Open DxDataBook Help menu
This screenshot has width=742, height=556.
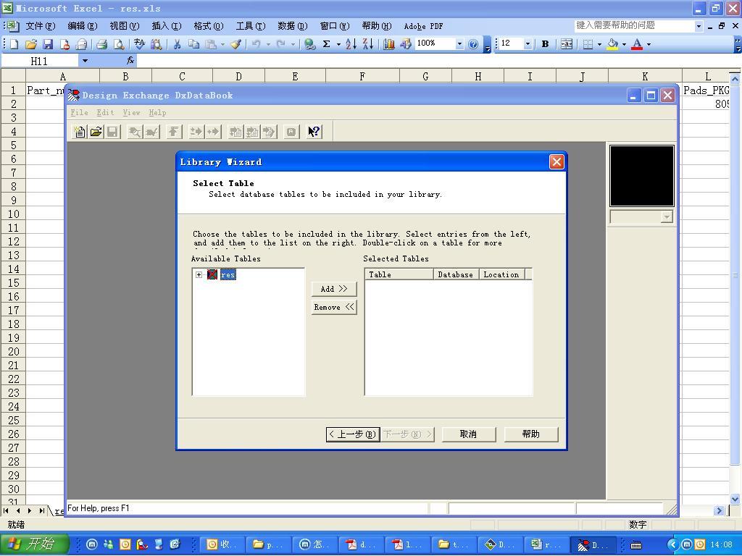[157, 112]
